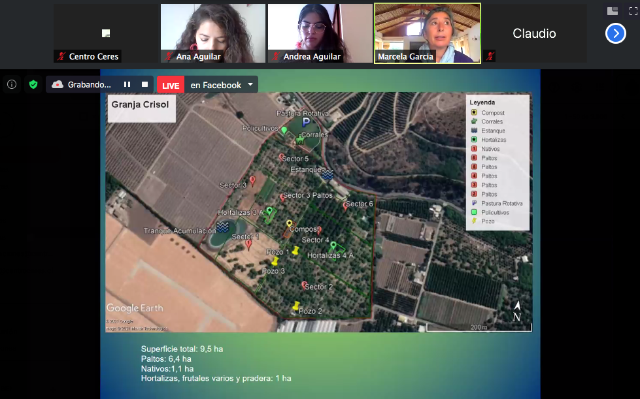Click the cloud recording indicator icon
Screen dimensions: 640x399
(x=58, y=84)
